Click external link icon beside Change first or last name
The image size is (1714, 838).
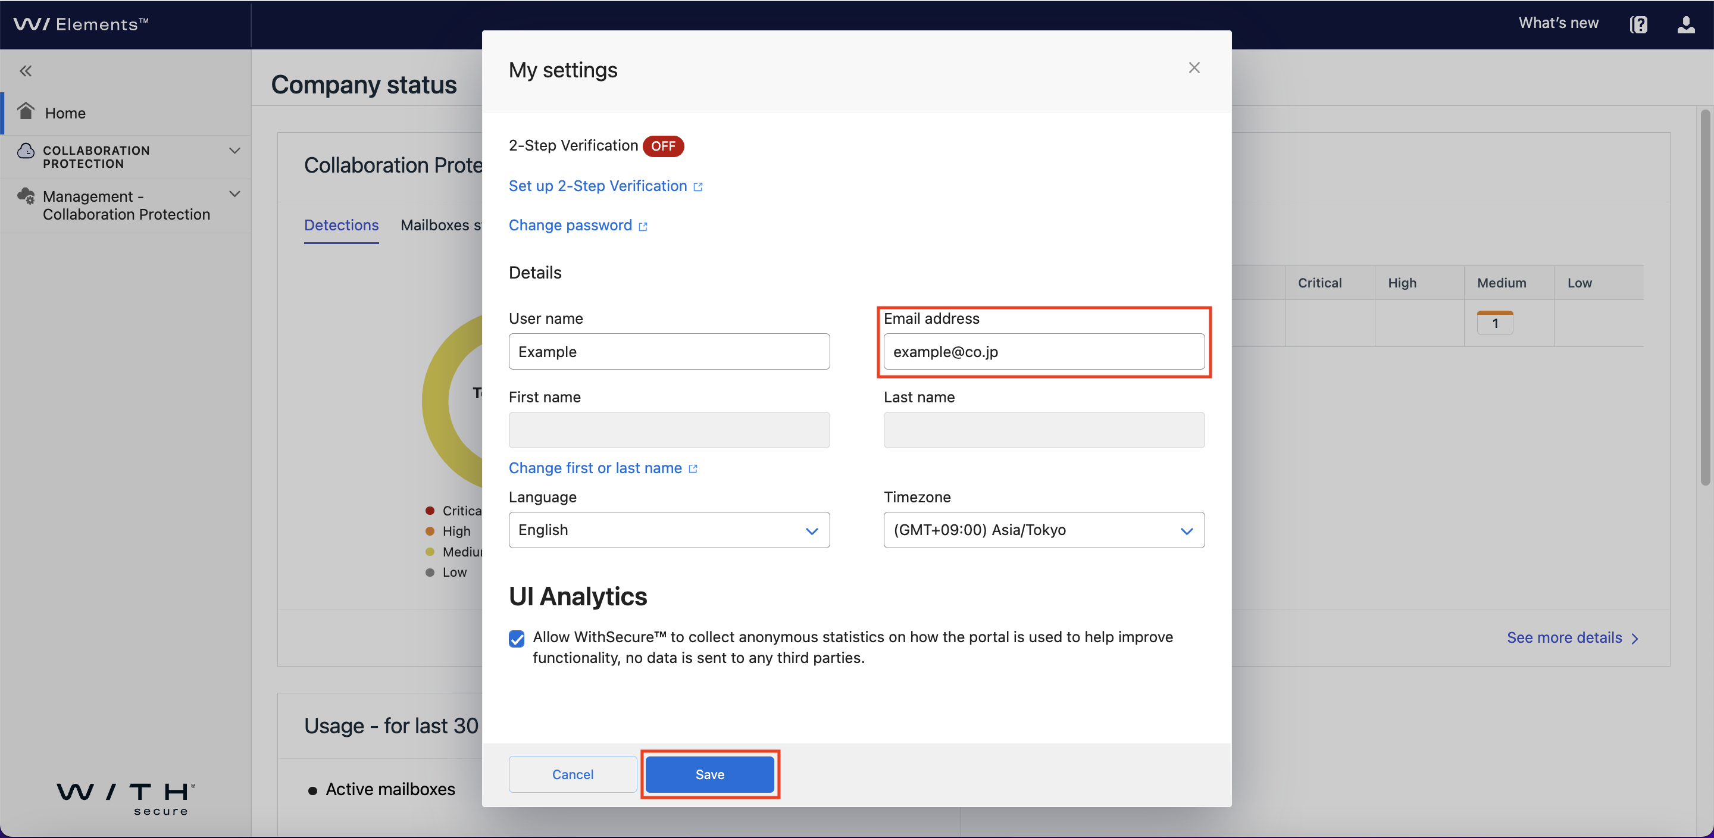(693, 468)
